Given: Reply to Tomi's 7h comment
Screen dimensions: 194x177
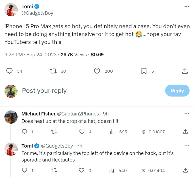Looking at the screenshot, I should (x=25, y=170).
